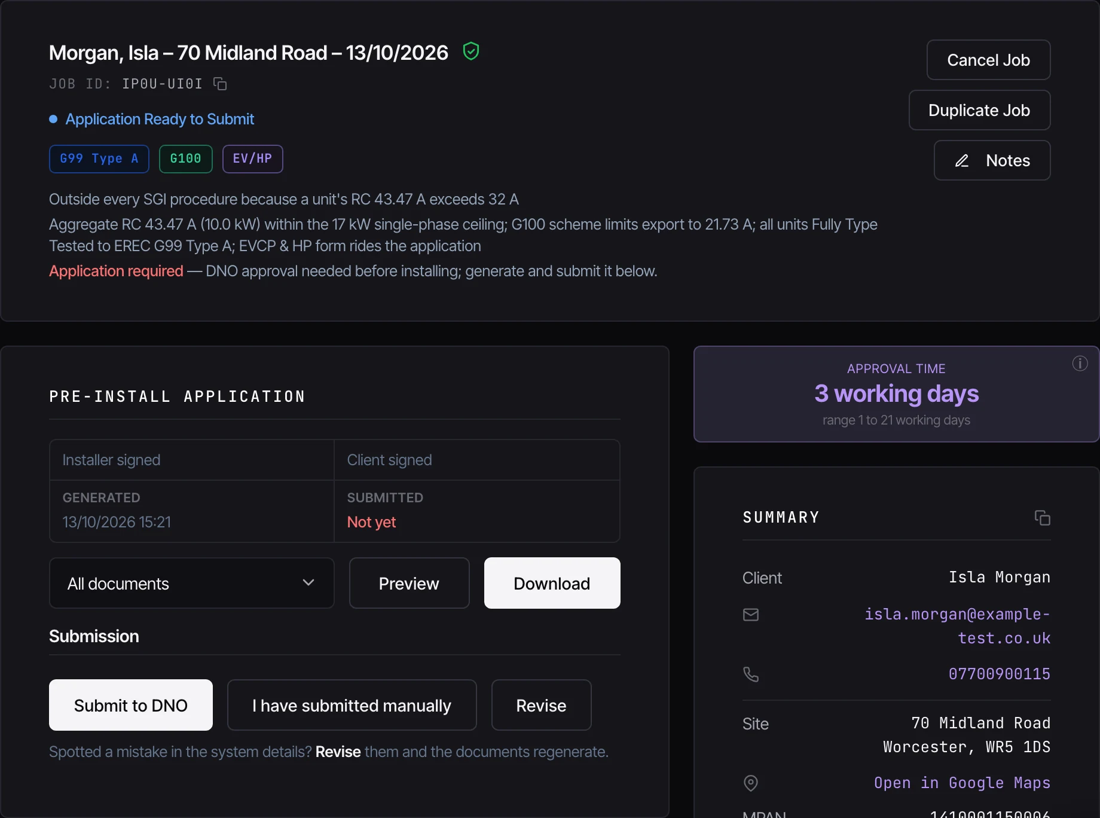Click the range 1 to 21 working days text
Screen dimensions: 1100x818
click(896, 420)
